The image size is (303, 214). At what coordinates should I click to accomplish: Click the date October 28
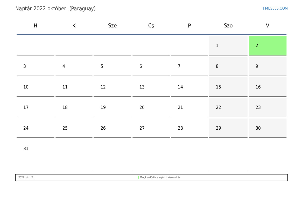click(189, 128)
